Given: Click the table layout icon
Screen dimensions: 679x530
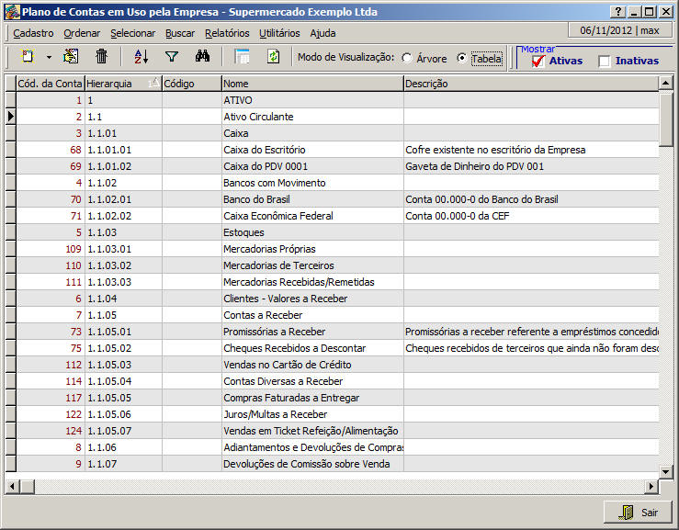Looking at the screenshot, I should pos(243,57).
